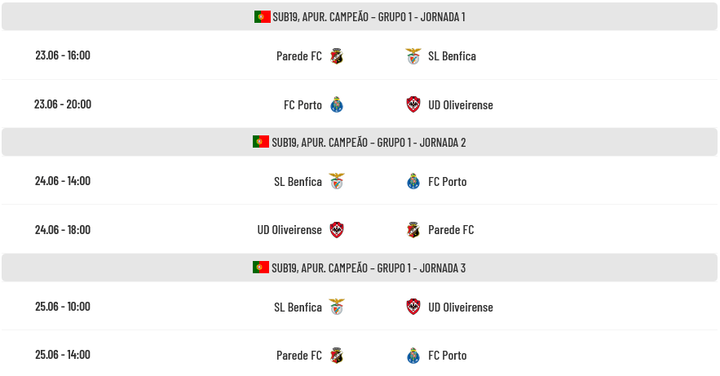720x376 pixels.
Task: Select the 24.06 - 18:00 match row time
Action: click(x=63, y=229)
